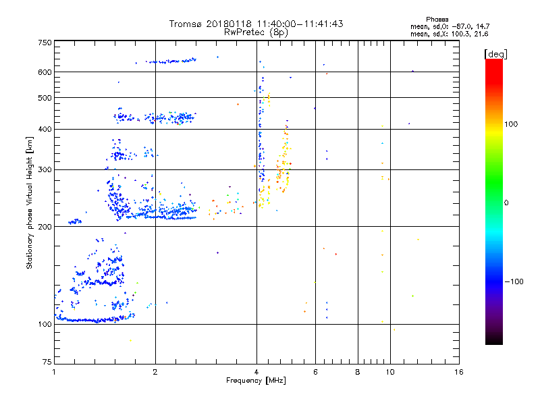Image resolution: width=540 pixels, height=405 pixels.
Task: Click the x-axis tick label '1'
Action: (x=54, y=372)
